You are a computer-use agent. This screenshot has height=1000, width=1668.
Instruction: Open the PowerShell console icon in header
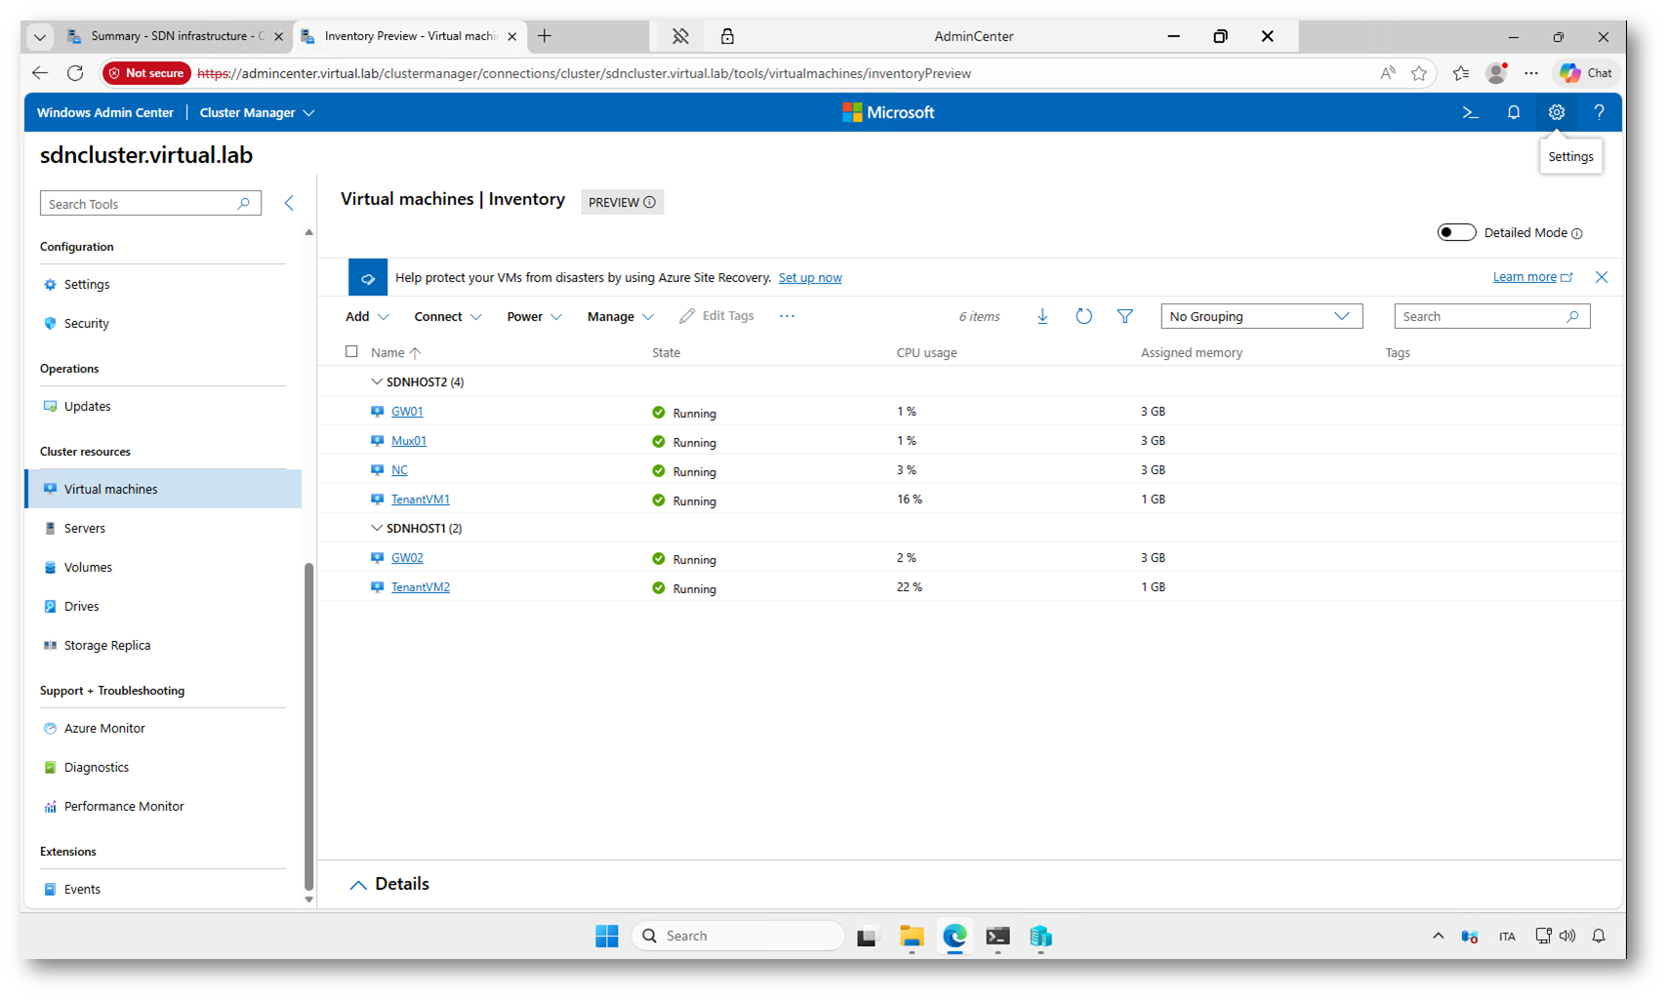(x=1470, y=113)
